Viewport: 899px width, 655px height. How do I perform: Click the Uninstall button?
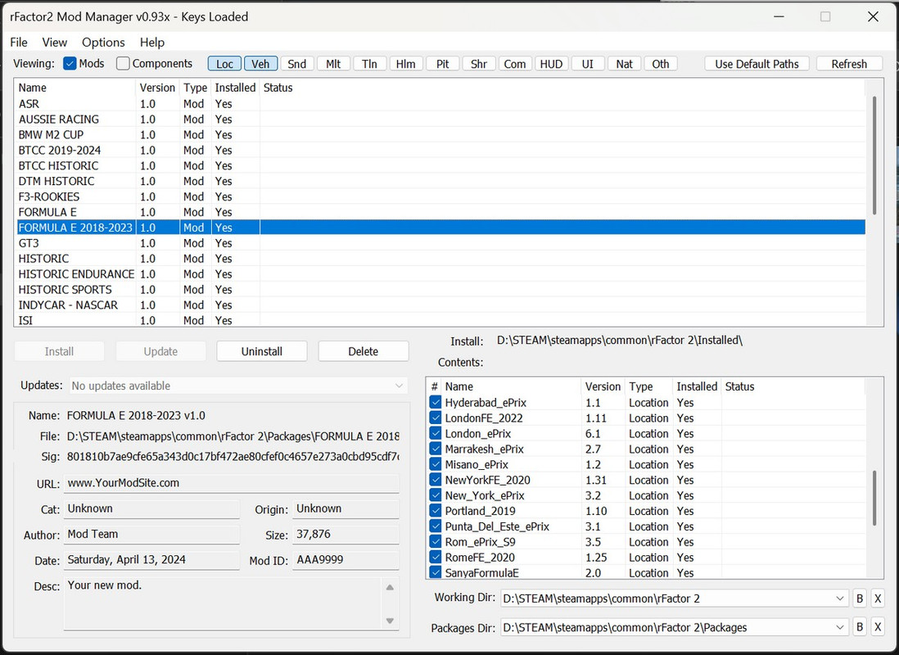262,351
